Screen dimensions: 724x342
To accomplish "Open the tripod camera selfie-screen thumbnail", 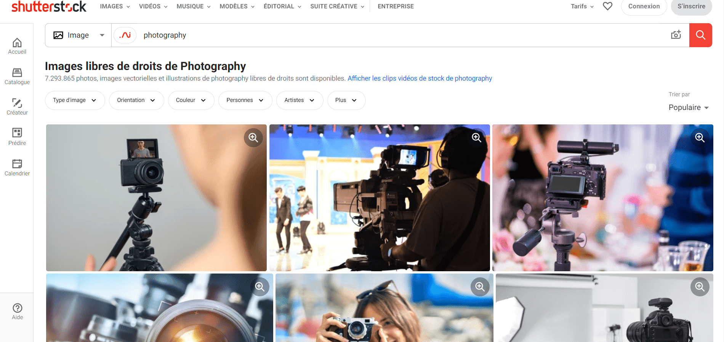I will [x=156, y=198].
